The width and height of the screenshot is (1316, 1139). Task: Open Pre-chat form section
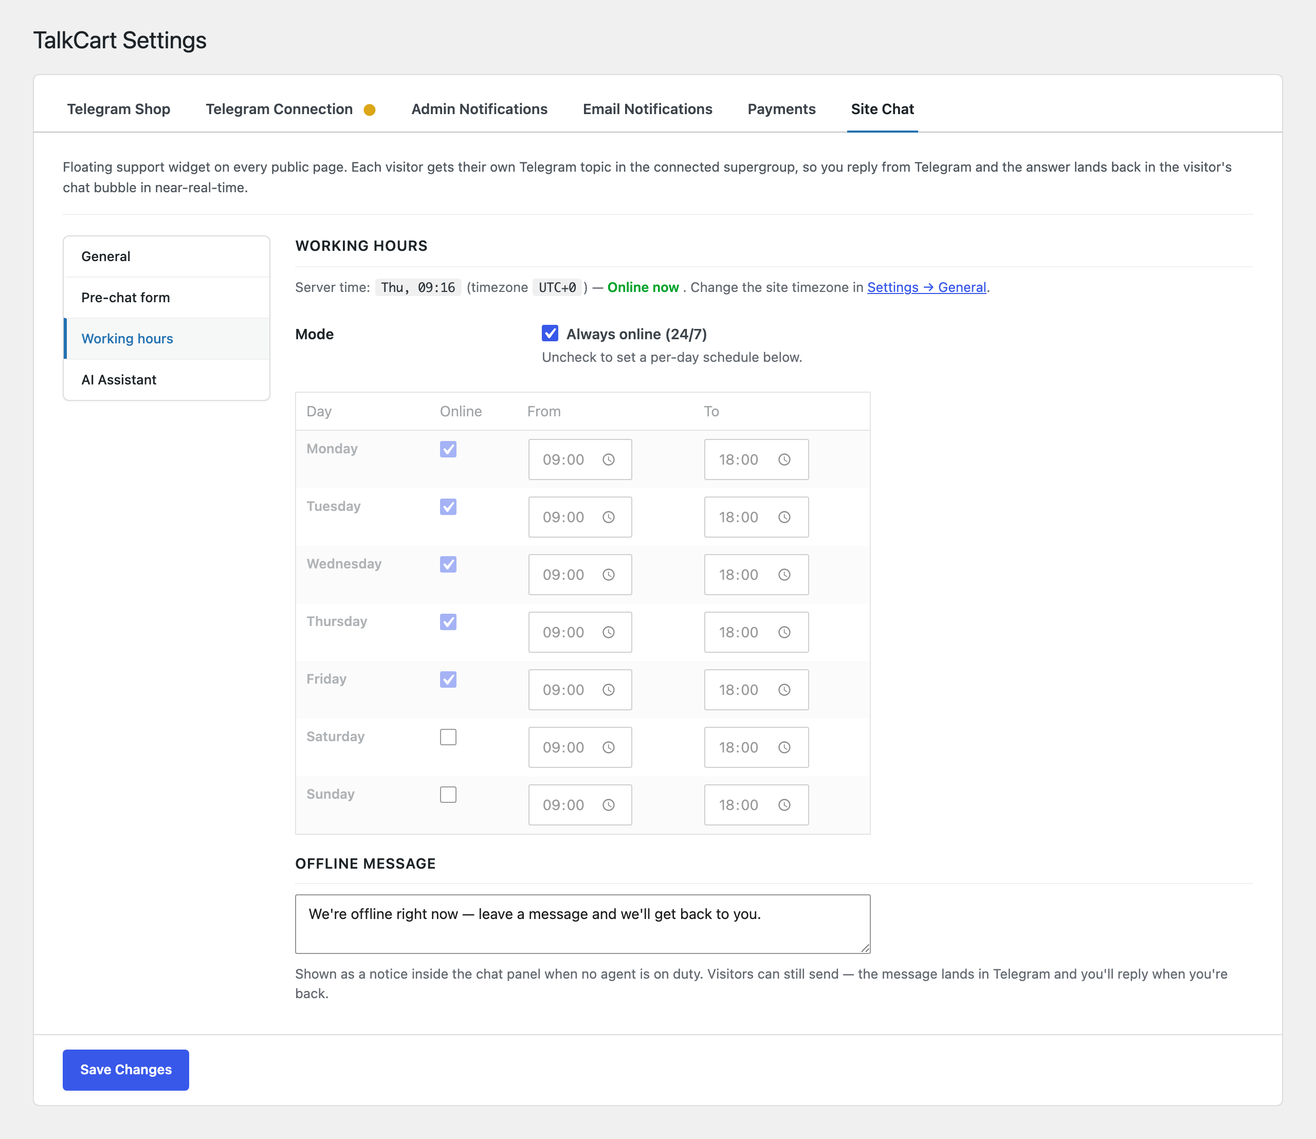167,298
